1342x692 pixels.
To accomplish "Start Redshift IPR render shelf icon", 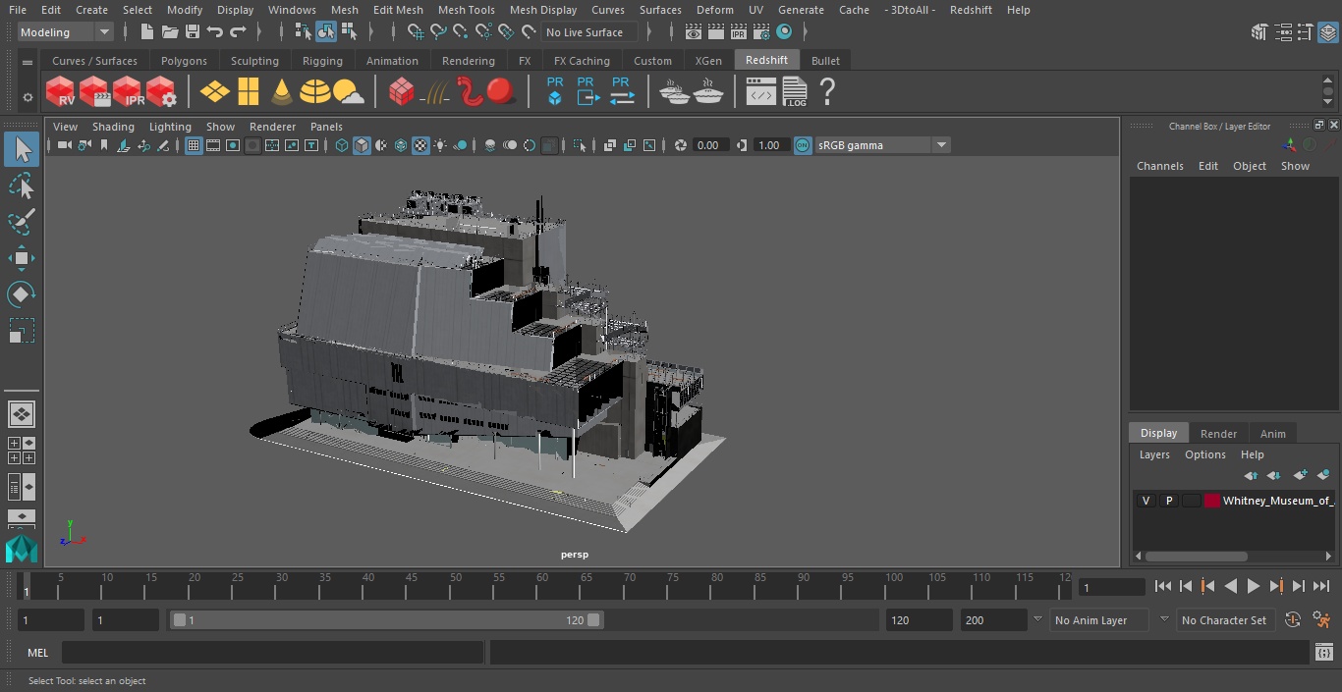I will 128,92.
